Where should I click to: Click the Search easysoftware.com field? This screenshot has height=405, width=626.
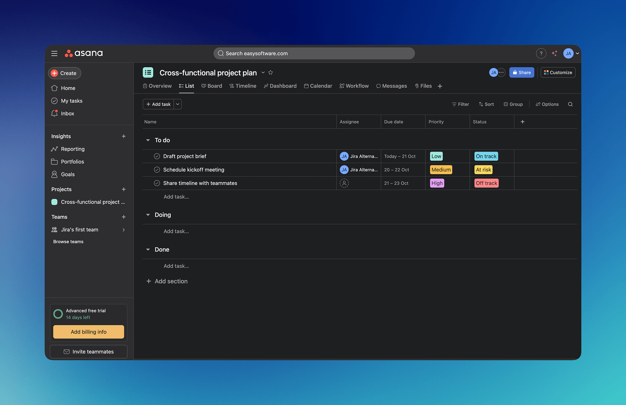[314, 53]
